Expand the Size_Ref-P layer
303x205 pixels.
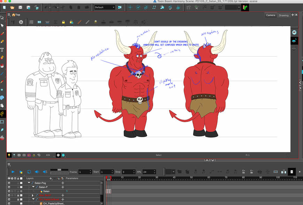[33, 195]
